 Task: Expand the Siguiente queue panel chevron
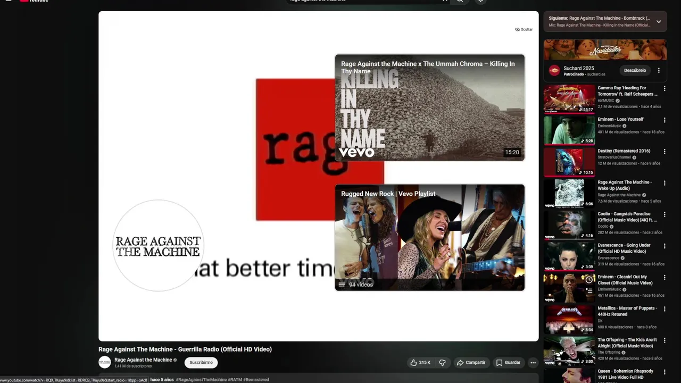[x=659, y=22]
